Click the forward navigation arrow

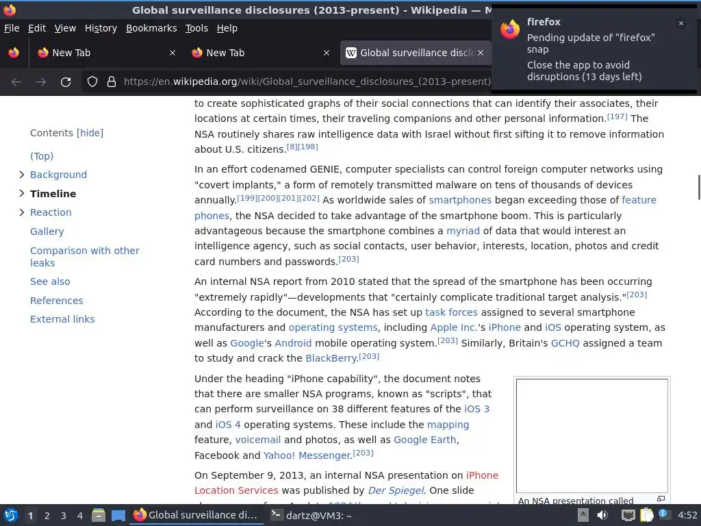click(x=41, y=82)
